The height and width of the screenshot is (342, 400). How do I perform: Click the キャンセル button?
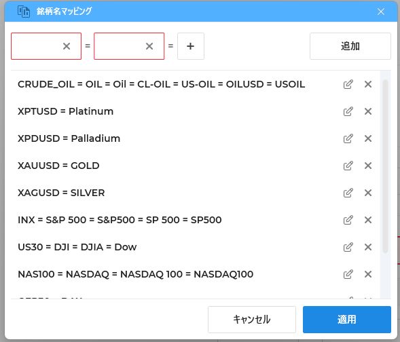(252, 320)
